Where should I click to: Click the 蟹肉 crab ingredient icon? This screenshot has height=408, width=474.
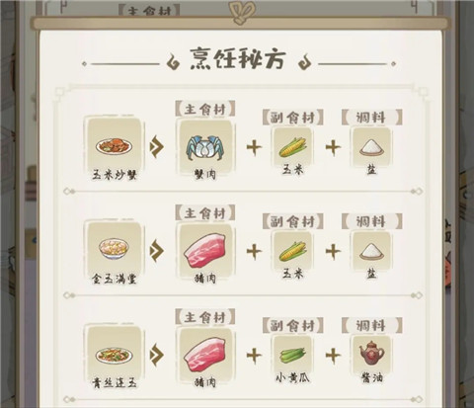tap(205, 146)
